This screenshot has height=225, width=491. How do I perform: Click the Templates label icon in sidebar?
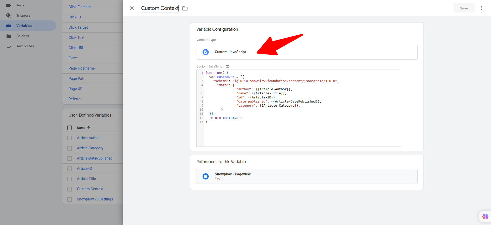(x=9, y=46)
